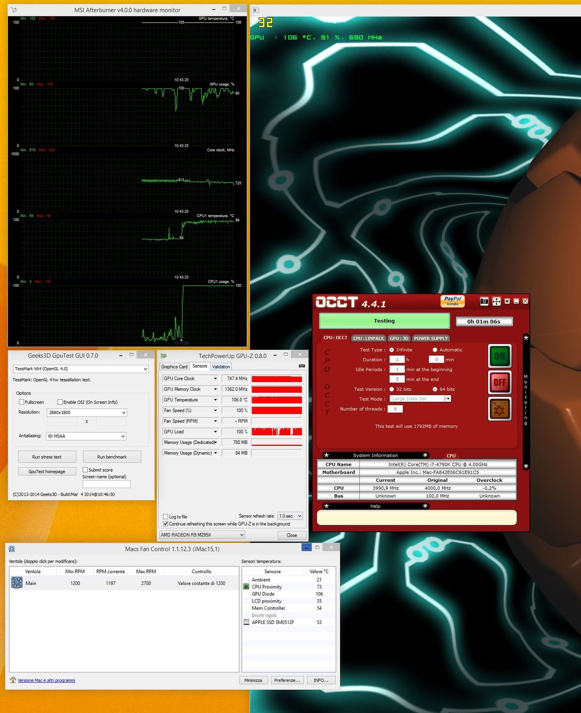Click Duration hours input field
The width and height of the screenshot is (581, 713).
coord(397,359)
